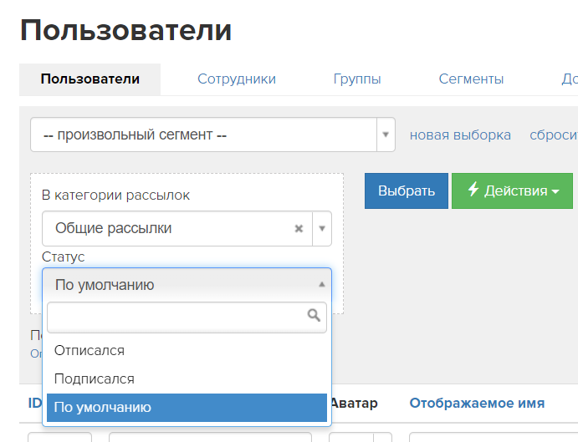Click the Статус field showing По умолчанию
578x442 pixels.
187,285
